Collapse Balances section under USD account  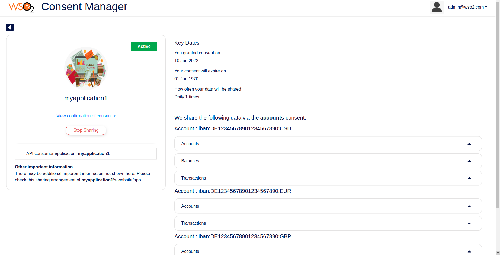328,161
